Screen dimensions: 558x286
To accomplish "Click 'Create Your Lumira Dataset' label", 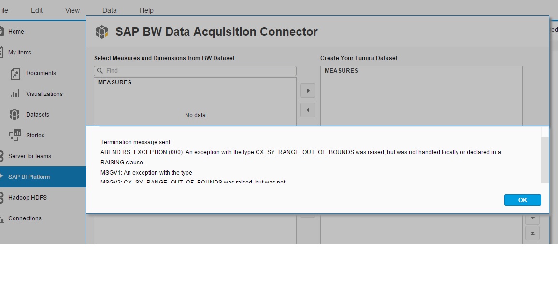I will click(x=358, y=58).
